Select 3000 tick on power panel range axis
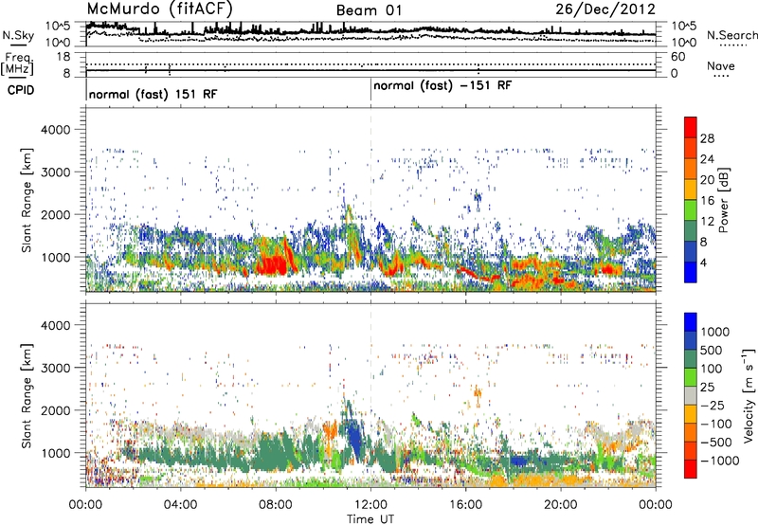Viewport: 758px width, 525px height. (x=56, y=172)
